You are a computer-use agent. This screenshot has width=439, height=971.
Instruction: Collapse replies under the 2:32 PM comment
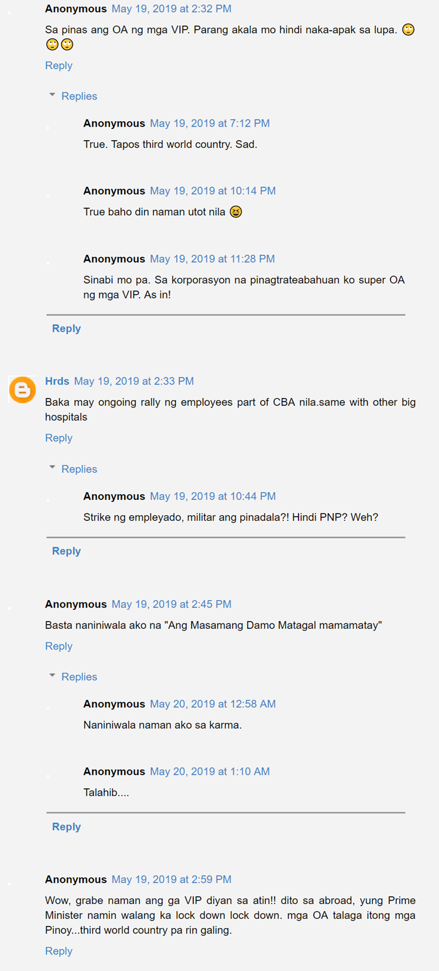coord(73,96)
